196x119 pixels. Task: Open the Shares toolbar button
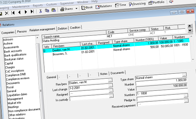tap(67, 9)
